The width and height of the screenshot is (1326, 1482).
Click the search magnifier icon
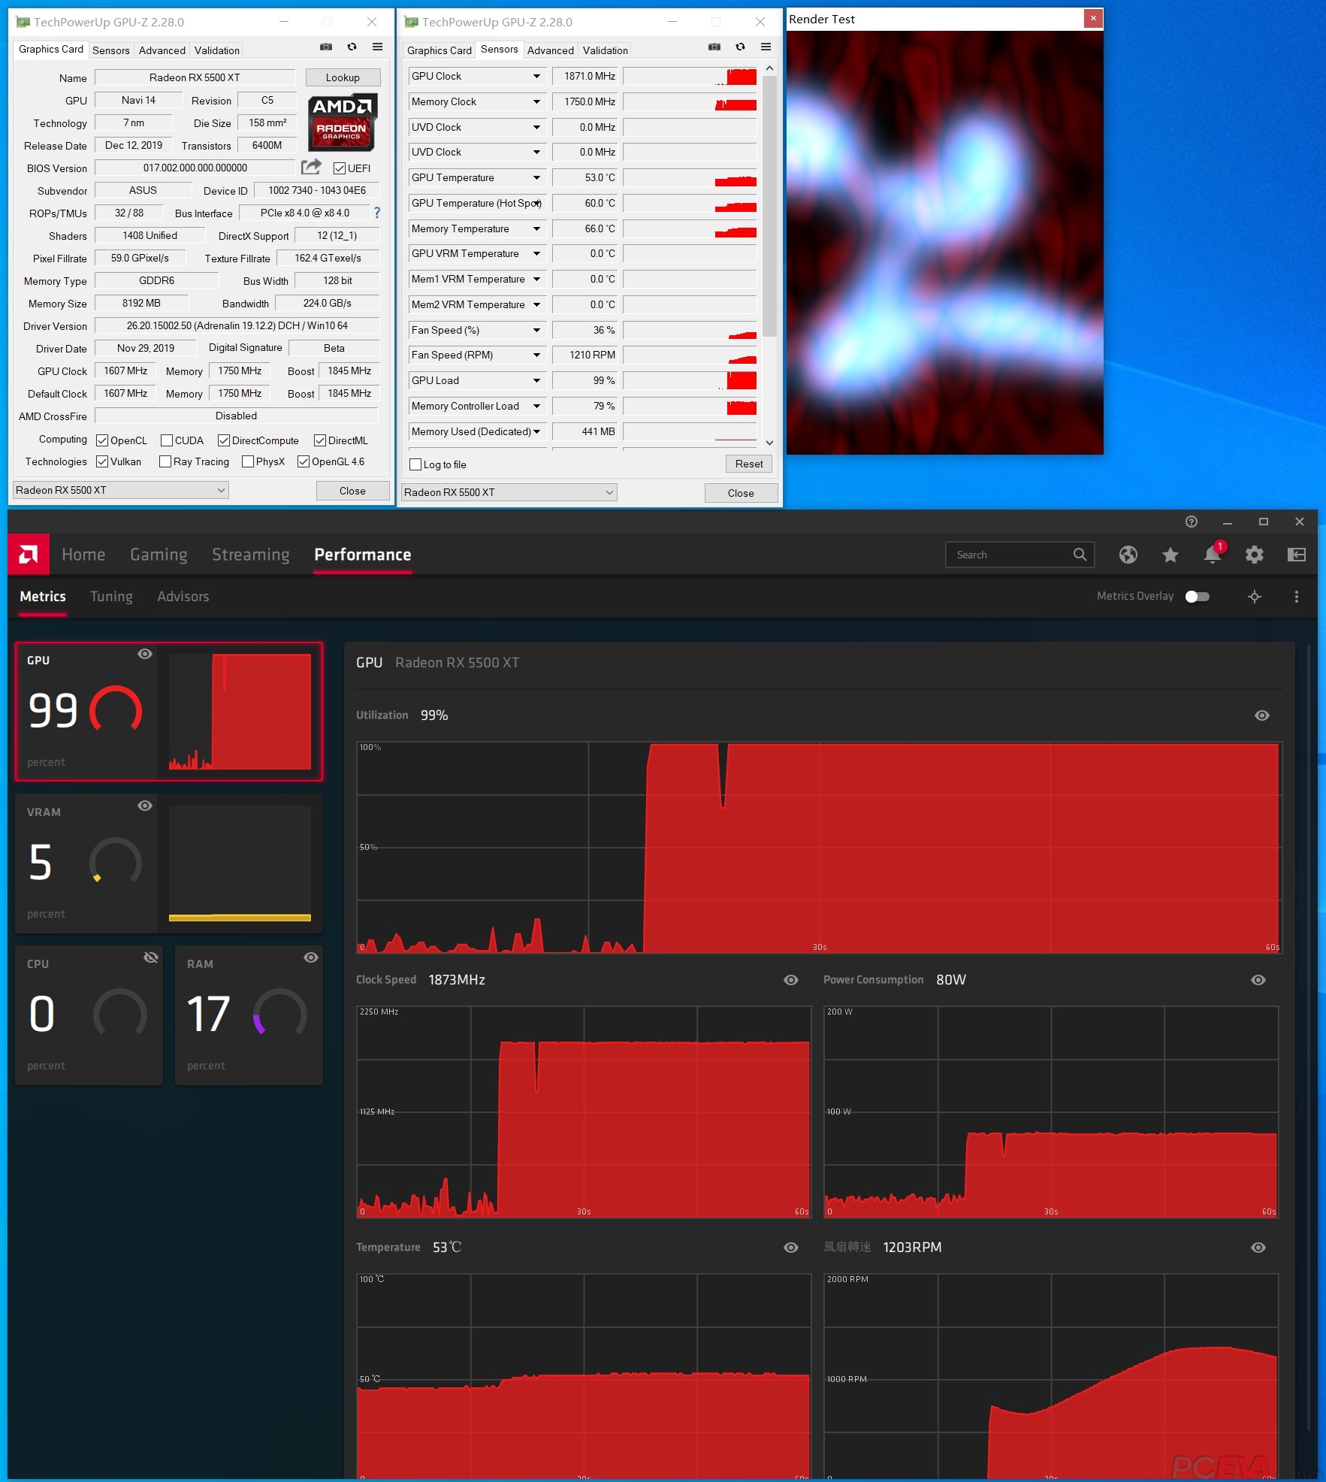pyautogui.click(x=1080, y=555)
